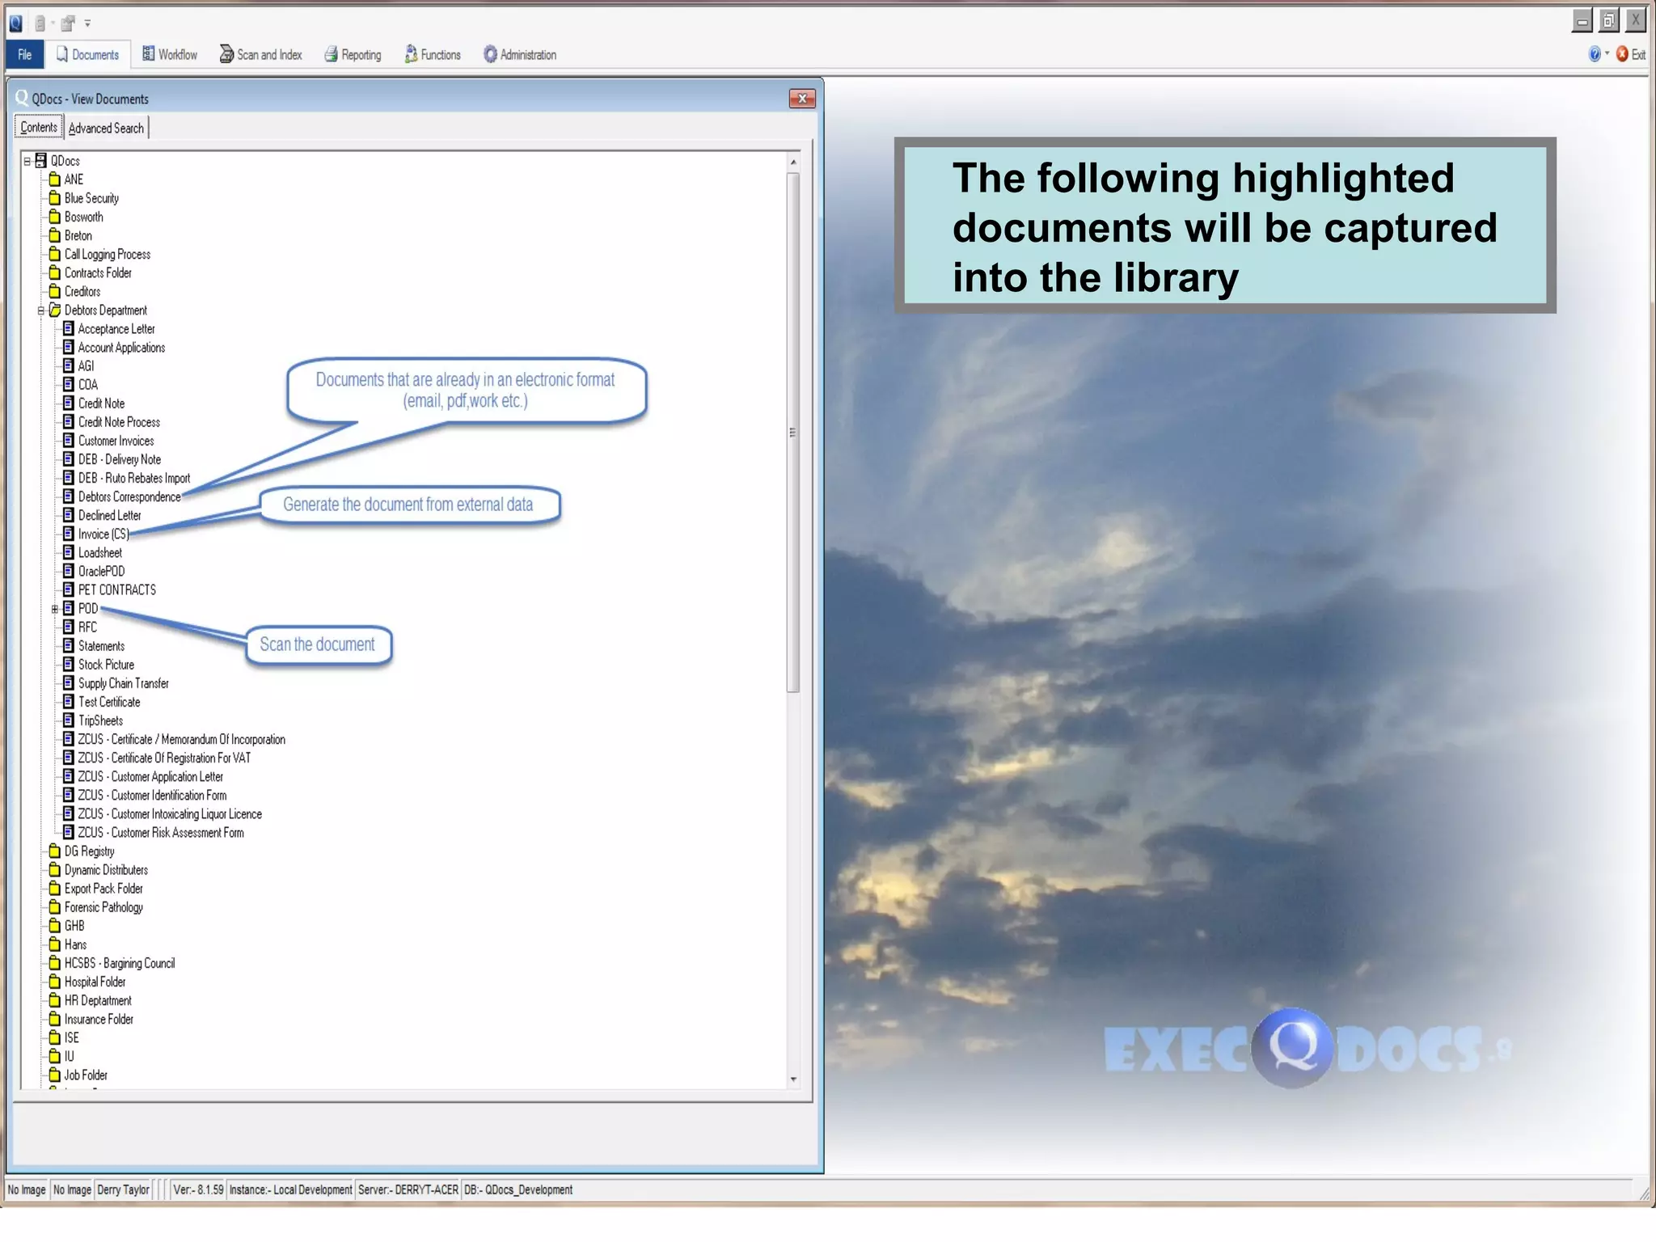Screen dimensions: 1656x1242
Task: Click the Reporting printer icon
Action: coord(331,54)
